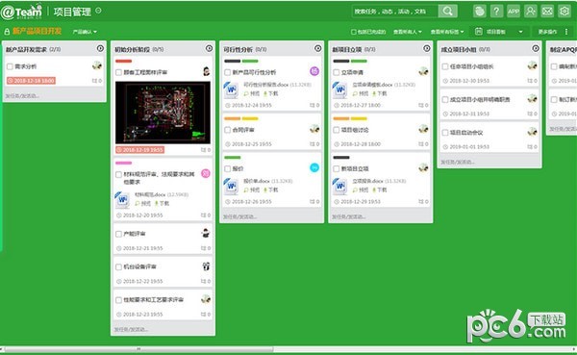The width and height of the screenshot is (577, 355).
Task: Click the red due date 2018-12-18 18:00
Action: [31, 81]
